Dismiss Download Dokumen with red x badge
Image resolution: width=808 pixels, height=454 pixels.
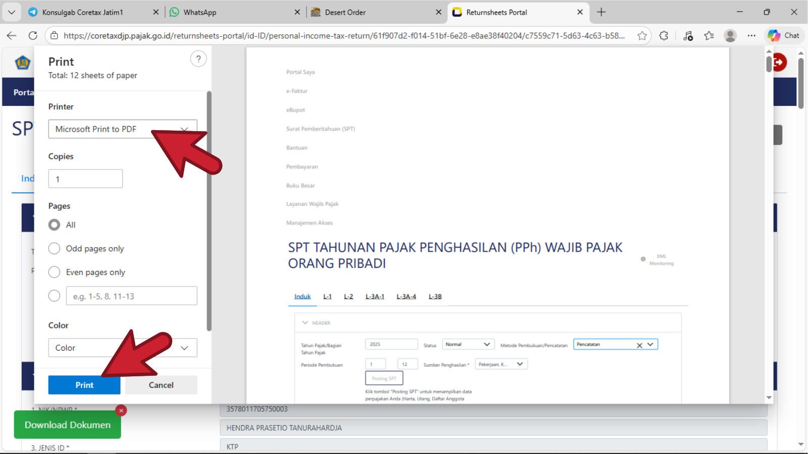tap(121, 411)
